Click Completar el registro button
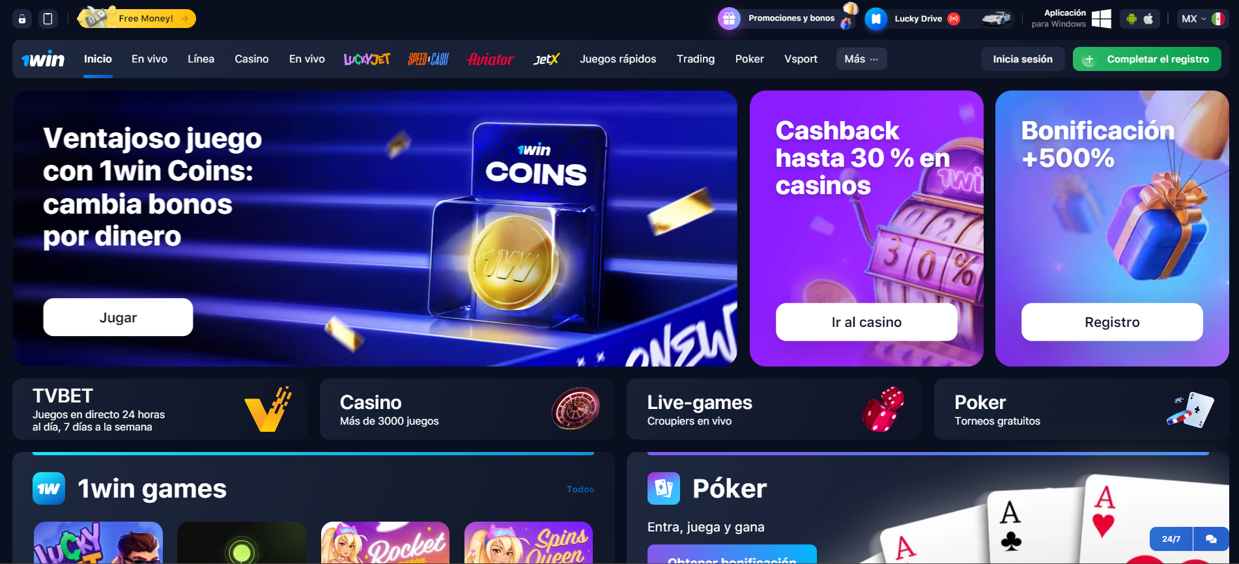The width and height of the screenshot is (1239, 564). coord(1147,59)
